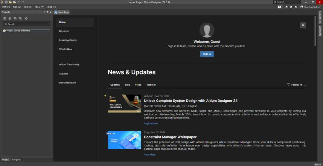
Task: Expand the Not Signed In account dropdown
Action: 311,7
